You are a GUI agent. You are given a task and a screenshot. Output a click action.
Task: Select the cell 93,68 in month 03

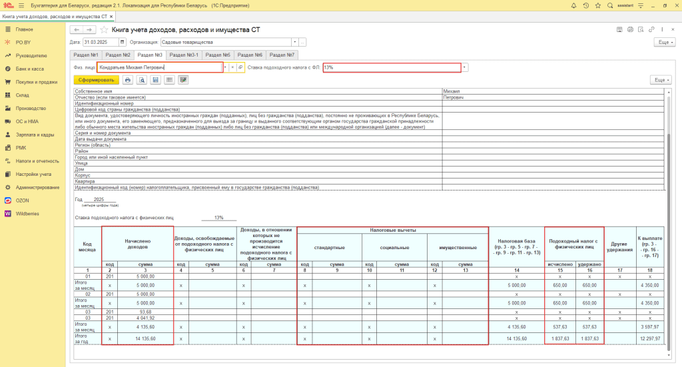(x=145, y=312)
